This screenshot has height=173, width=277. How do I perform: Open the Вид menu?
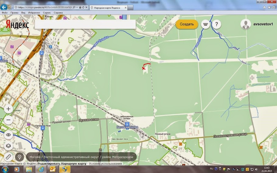23,13
